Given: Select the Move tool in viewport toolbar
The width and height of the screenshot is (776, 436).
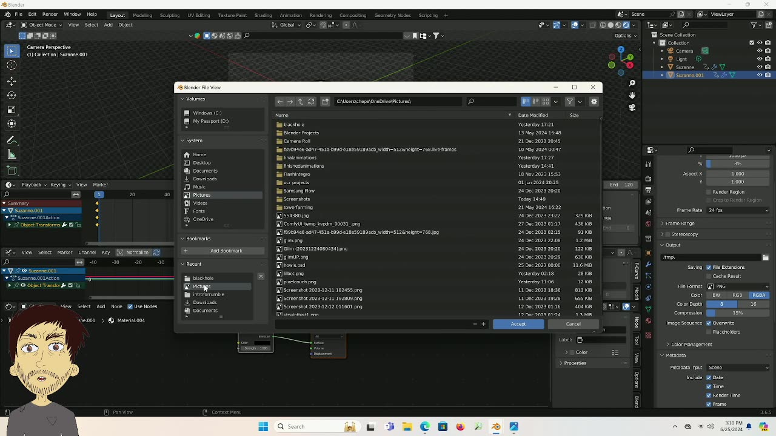Looking at the screenshot, I should [12, 81].
